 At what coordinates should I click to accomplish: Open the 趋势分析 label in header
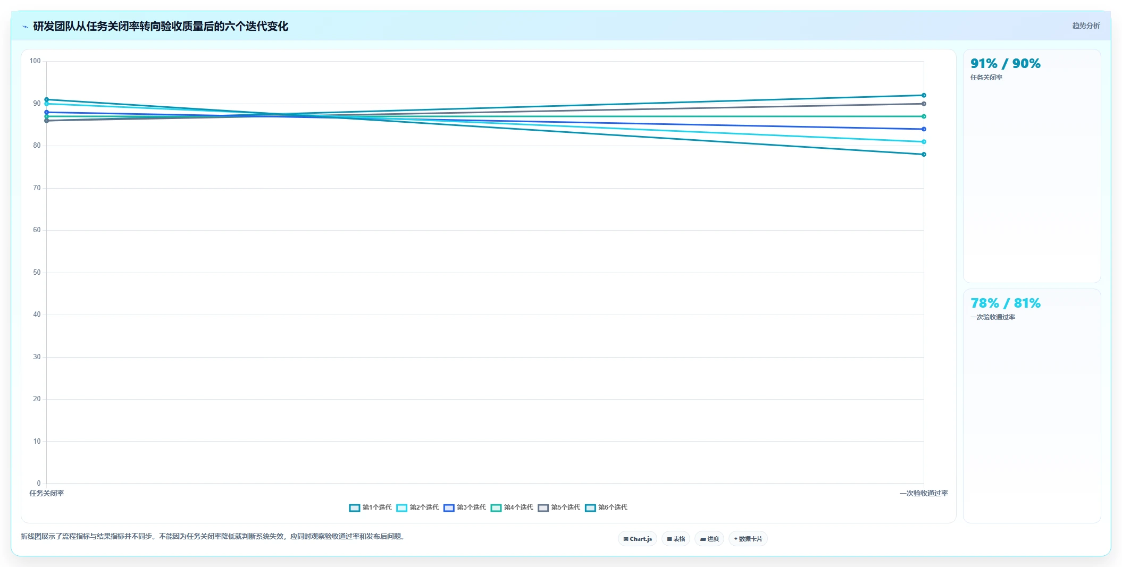pyautogui.click(x=1086, y=26)
